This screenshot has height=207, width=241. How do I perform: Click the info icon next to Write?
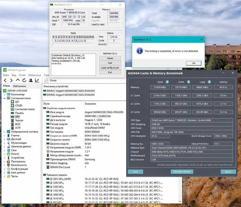click(x=189, y=82)
